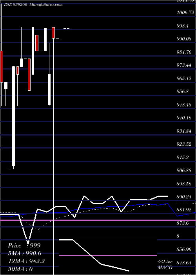The height and width of the screenshot is (275, 196).
Task: Select the 965.12 price axis label
Action: 184,79
